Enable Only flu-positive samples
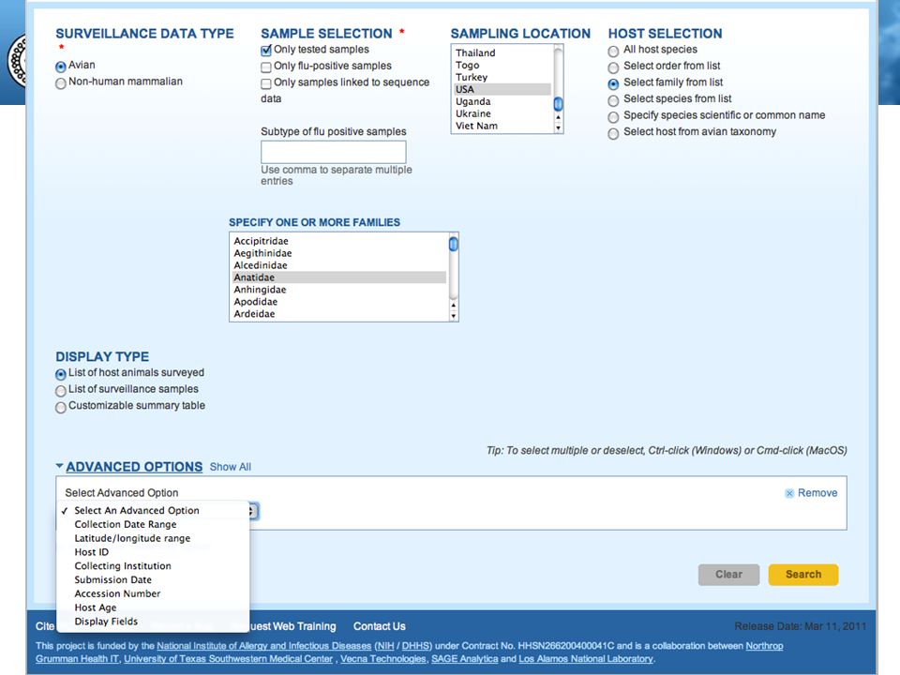The image size is (900, 675). [x=265, y=67]
